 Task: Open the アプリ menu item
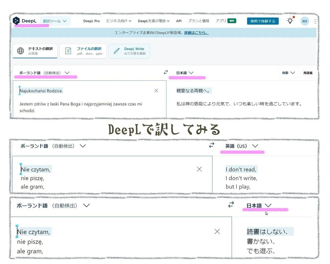[221, 21]
